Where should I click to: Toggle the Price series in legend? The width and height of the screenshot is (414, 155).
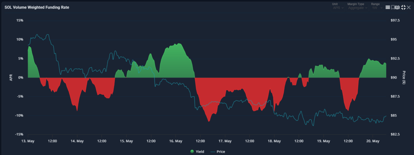pos(218,152)
